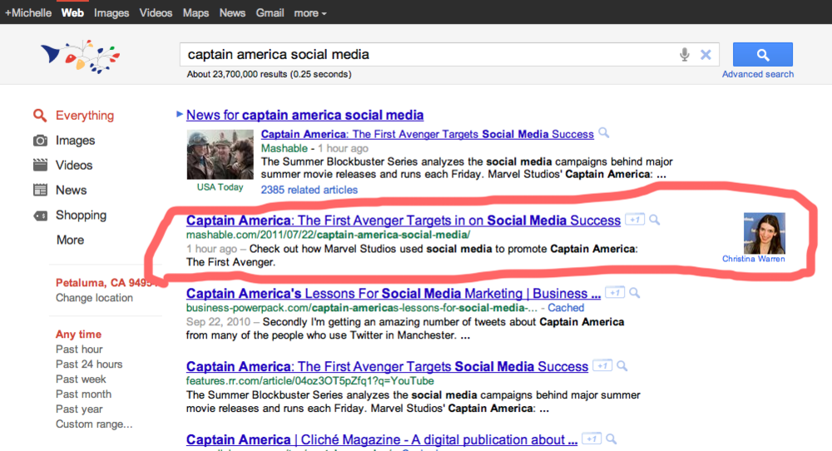Image resolution: width=832 pixels, height=451 pixels.
Task: Click preview magnifier on features.rr.com result
Action: click(x=622, y=366)
